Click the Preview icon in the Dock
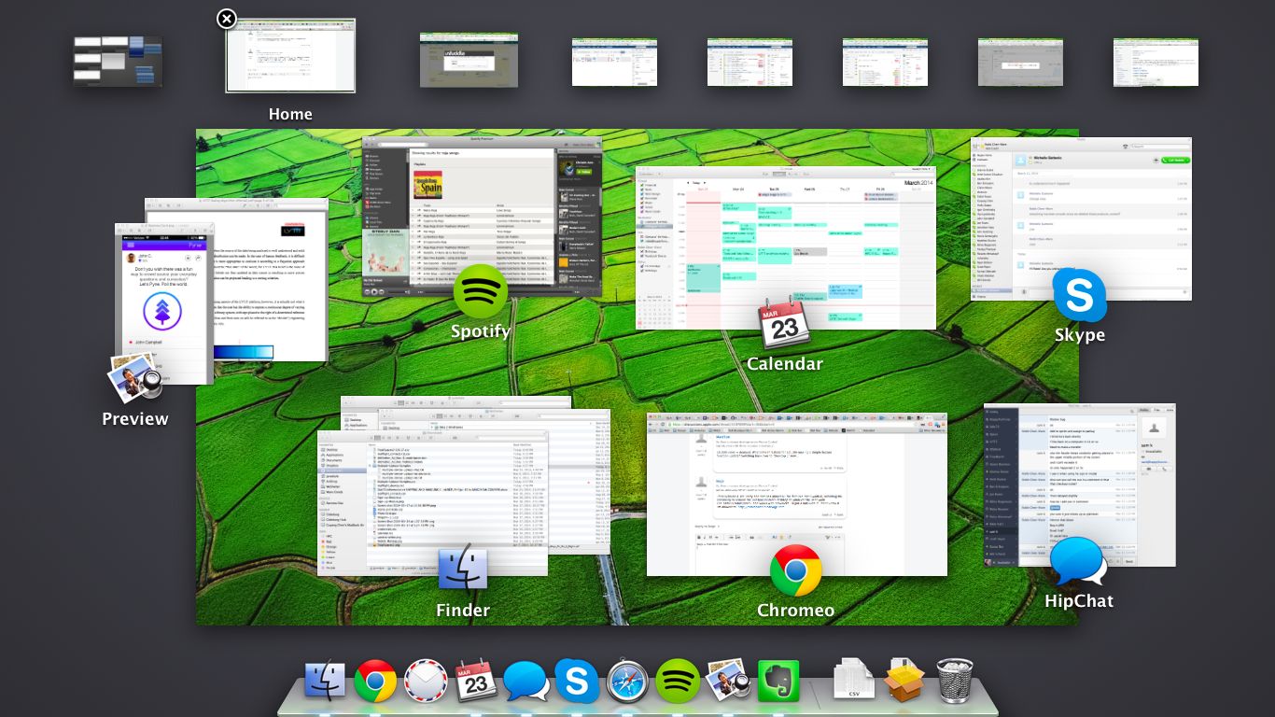The image size is (1275, 717). 728,682
